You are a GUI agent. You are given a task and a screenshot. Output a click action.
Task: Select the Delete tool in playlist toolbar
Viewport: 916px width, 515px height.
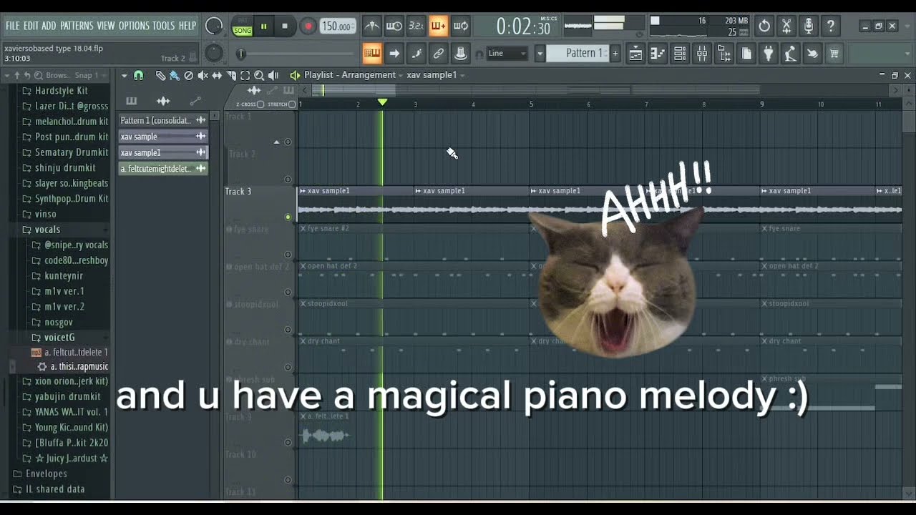pyautogui.click(x=188, y=75)
